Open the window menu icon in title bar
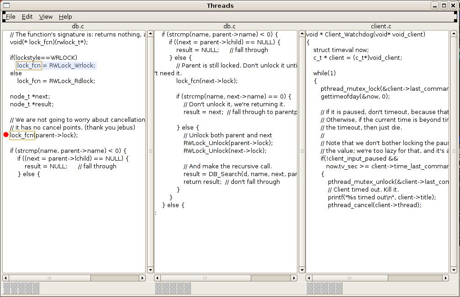This screenshot has width=460, height=297. click(x=6, y=5)
